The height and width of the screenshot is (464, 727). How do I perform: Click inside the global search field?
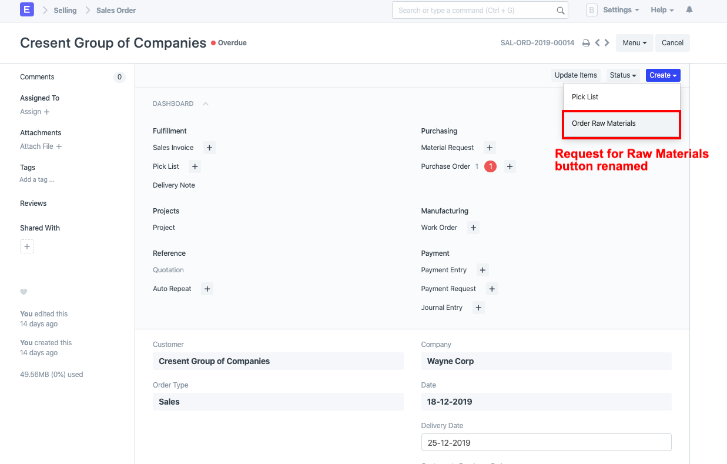click(x=480, y=10)
